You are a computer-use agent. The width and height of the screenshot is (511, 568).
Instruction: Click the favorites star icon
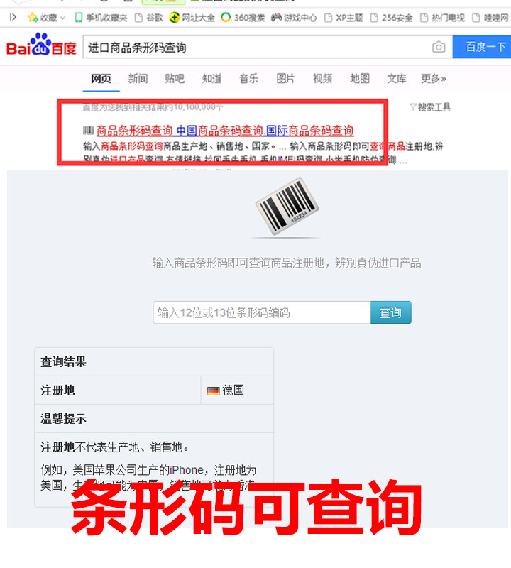click(x=33, y=17)
